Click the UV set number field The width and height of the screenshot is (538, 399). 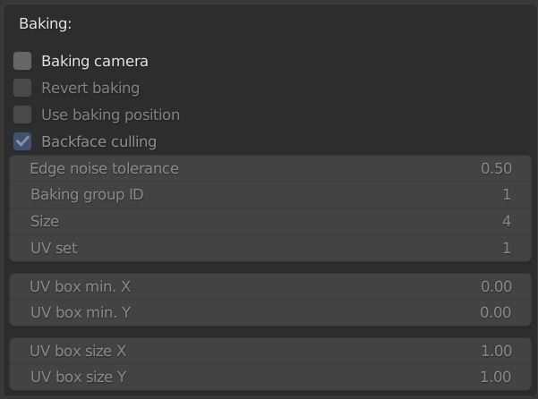click(270, 248)
